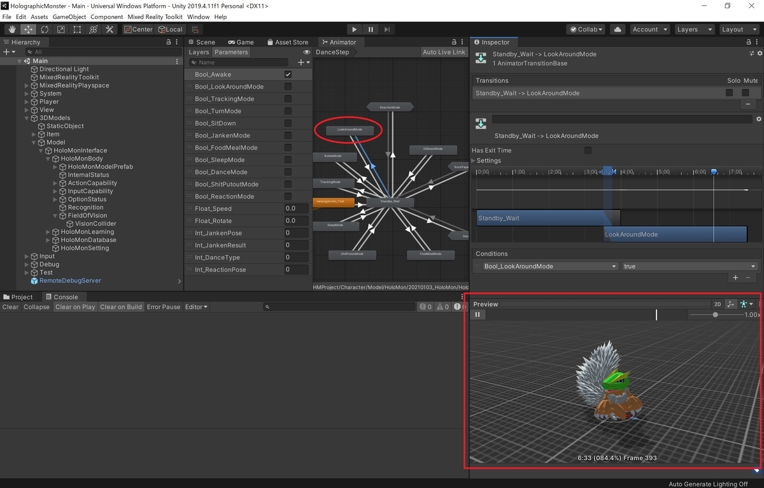
Task: Enable the Bool_TurnMode checkbox
Action: tap(288, 111)
